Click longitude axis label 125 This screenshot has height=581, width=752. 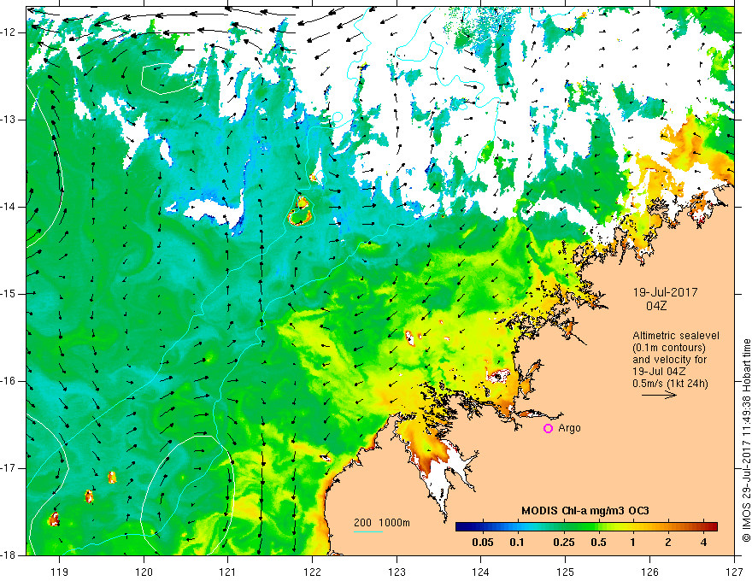[x=566, y=572]
